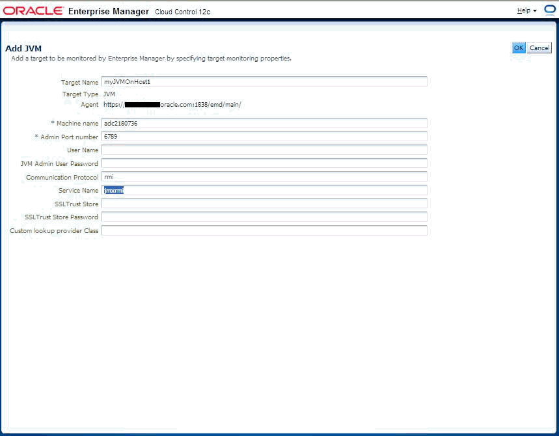This screenshot has width=559, height=436.
Task: Edit the Communication Protocol field
Action: pyautogui.click(x=264, y=177)
